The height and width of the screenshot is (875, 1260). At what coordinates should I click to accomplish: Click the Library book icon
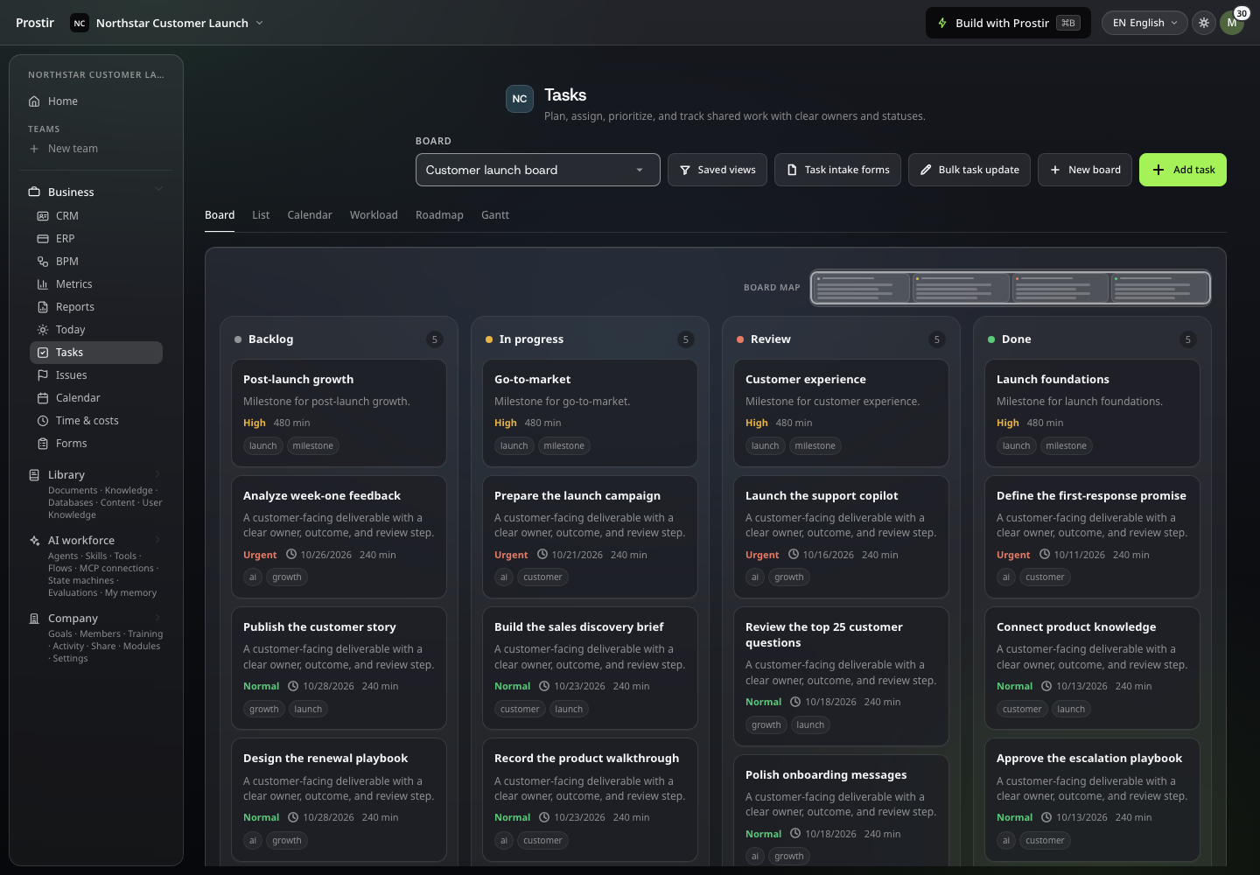(34, 475)
